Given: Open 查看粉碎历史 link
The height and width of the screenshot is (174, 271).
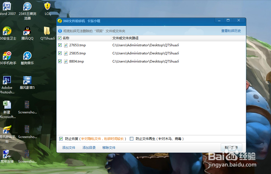Looking at the screenshot, I should click(x=231, y=31).
